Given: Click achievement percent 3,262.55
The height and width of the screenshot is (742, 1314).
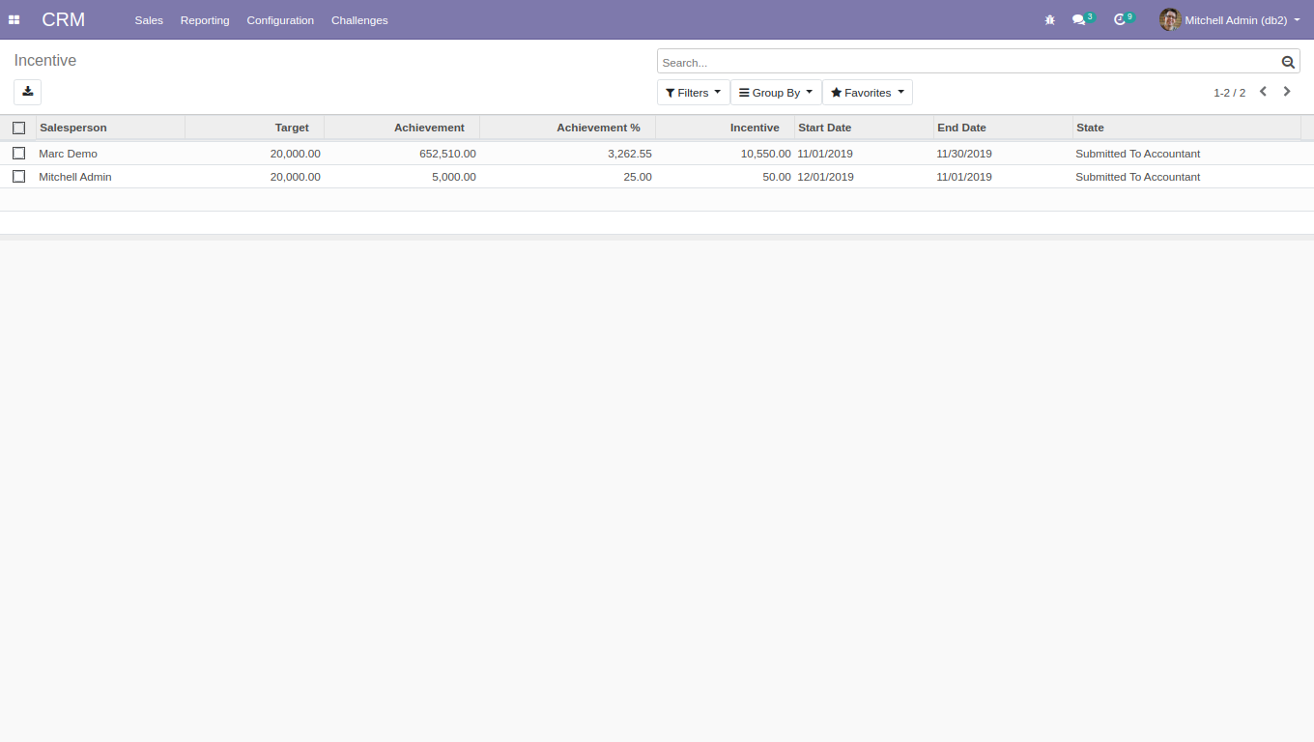Looking at the screenshot, I should (630, 154).
